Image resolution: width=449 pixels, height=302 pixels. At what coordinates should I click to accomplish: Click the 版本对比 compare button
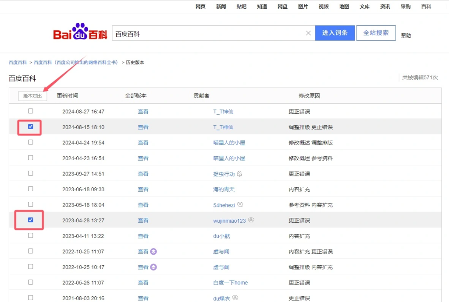tap(32, 96)
